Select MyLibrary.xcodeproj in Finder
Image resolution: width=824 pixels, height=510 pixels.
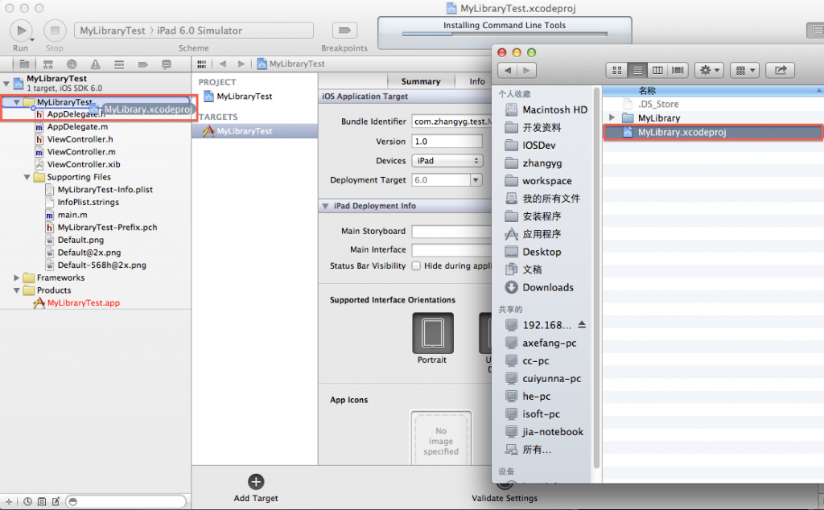click(713, 133)
